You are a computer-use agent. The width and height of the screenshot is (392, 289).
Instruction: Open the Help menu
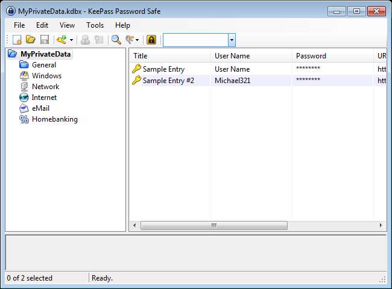[122, 25]
